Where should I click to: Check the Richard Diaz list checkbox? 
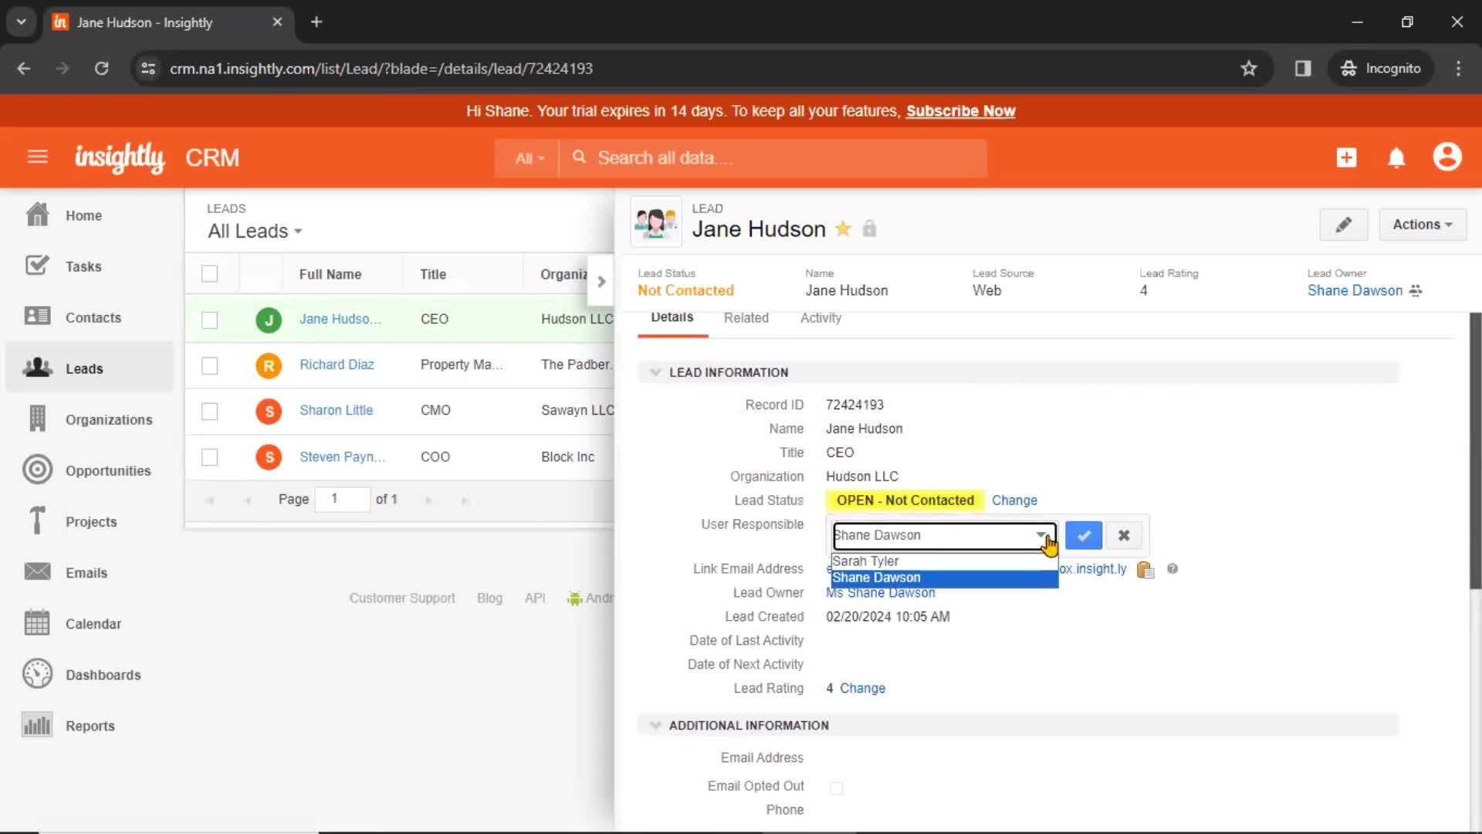click(210, 364)
